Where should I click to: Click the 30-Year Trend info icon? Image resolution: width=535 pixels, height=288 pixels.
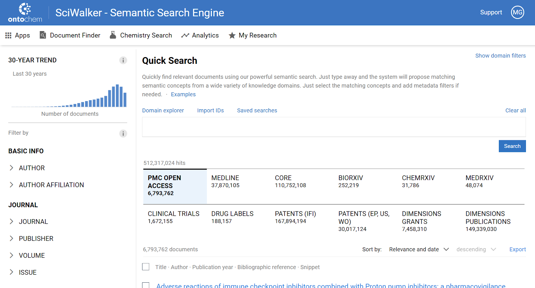point(123,60)
